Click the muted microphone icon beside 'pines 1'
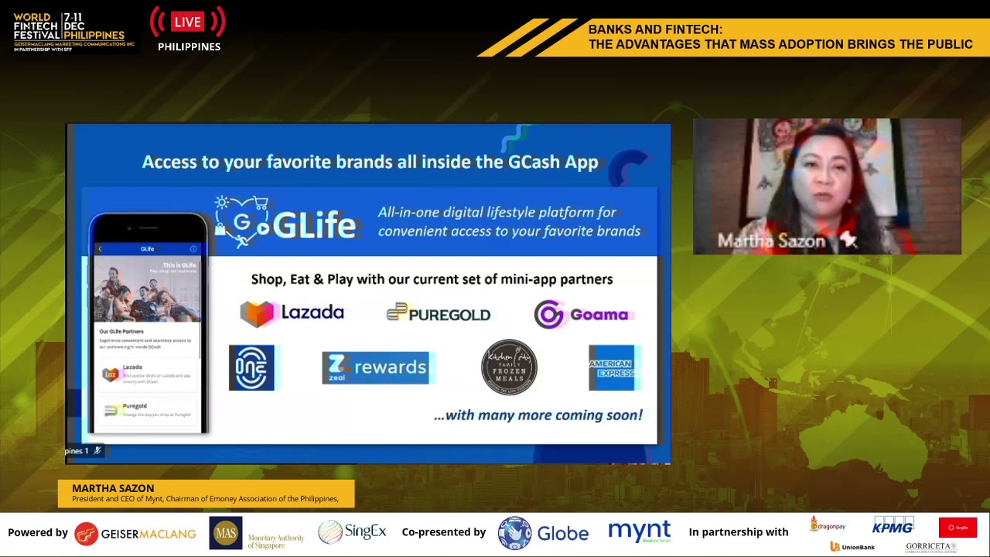990x557 pixels. coord(97,450)
